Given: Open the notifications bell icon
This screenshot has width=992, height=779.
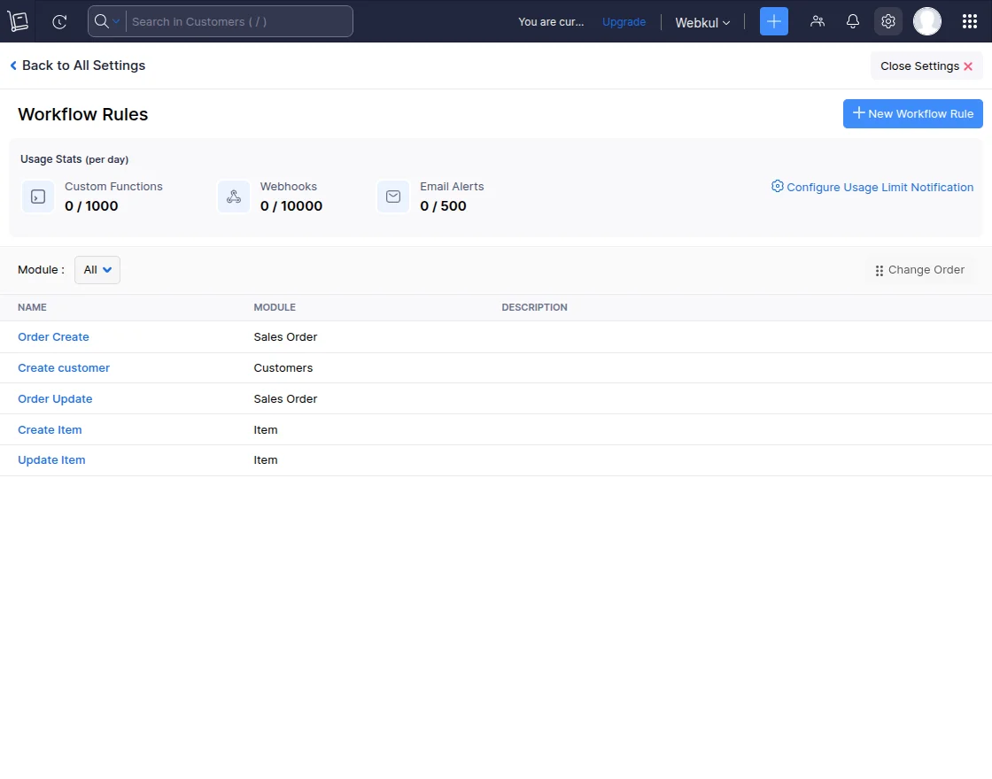Looking at the screenshot, I should 852,20.
